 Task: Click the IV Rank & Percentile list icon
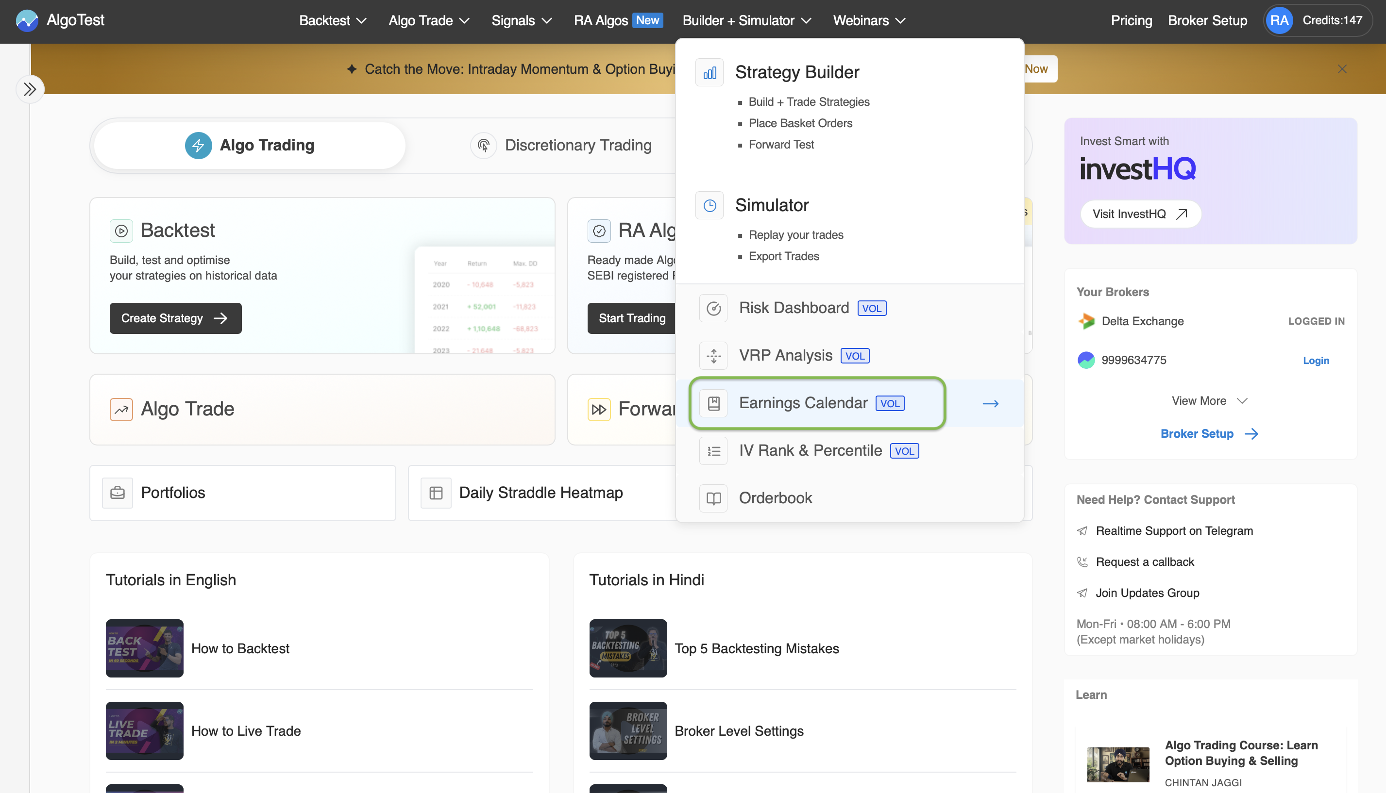click(x=713, y=451)
